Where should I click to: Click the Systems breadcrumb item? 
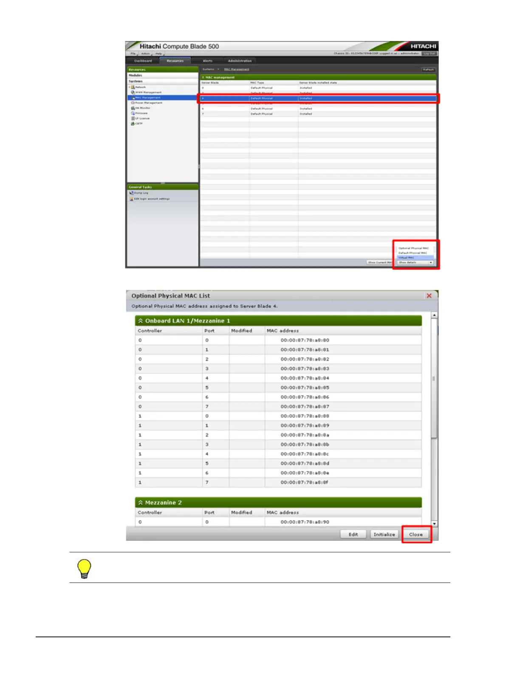(x=208, y=69)
